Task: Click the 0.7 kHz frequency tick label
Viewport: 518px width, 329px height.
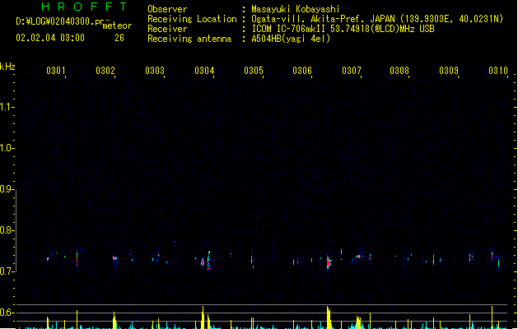Action: (x=7, y=271)
